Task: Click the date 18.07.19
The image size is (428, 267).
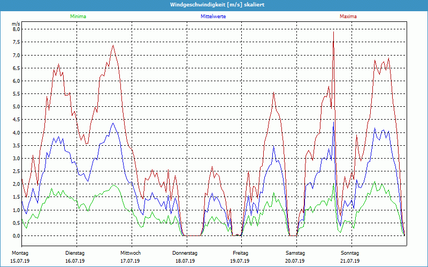Action: (185, 261)
